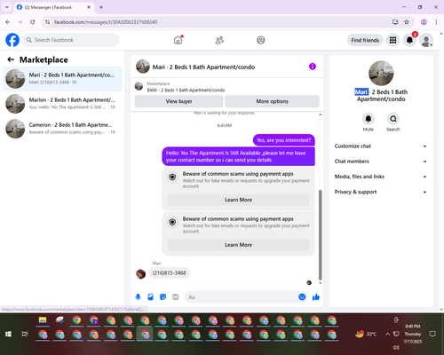Open the Facebook menu grid icon
Image resolution: width=444 pixels, height=355 pixels.
coord(392,40)
